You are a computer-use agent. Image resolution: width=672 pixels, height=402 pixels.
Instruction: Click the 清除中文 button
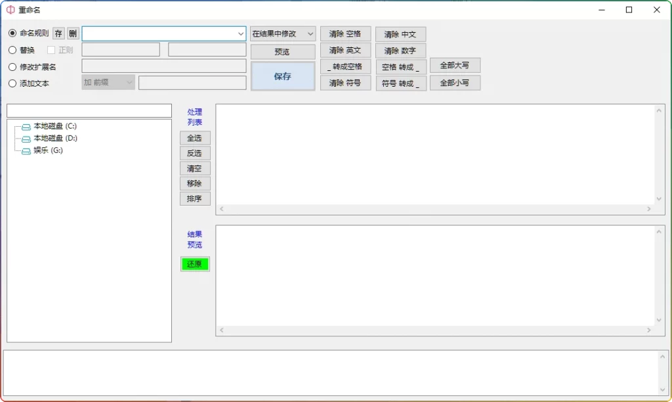coord(400,33)
